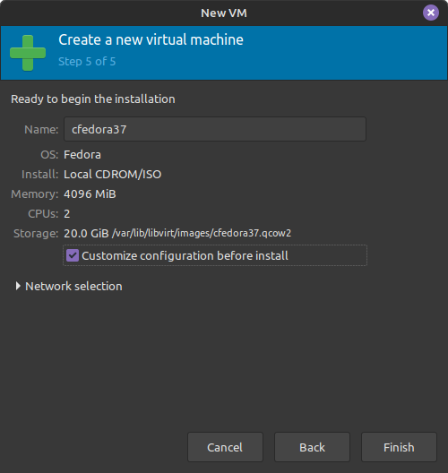Click the Fedora OS value
This screenshot has width=448, height=473.
click(82, 155)
